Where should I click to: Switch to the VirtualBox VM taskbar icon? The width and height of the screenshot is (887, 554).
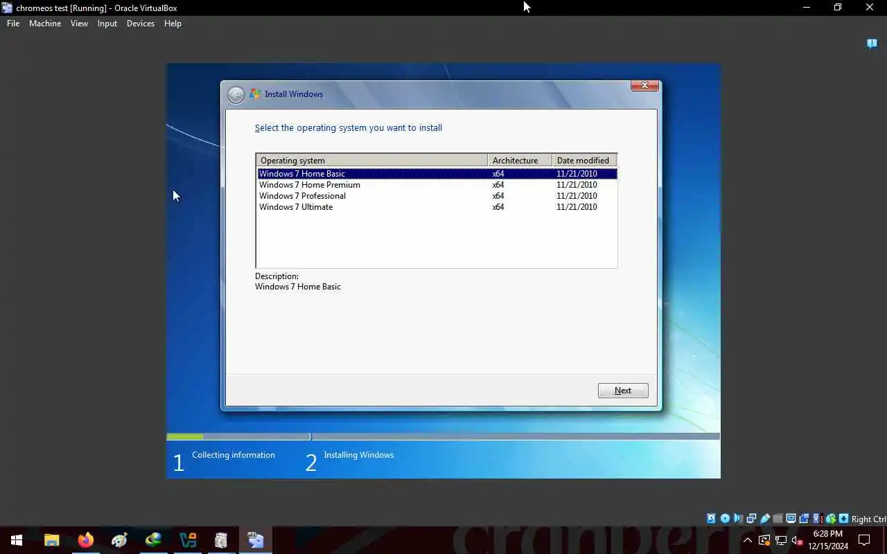255,540
